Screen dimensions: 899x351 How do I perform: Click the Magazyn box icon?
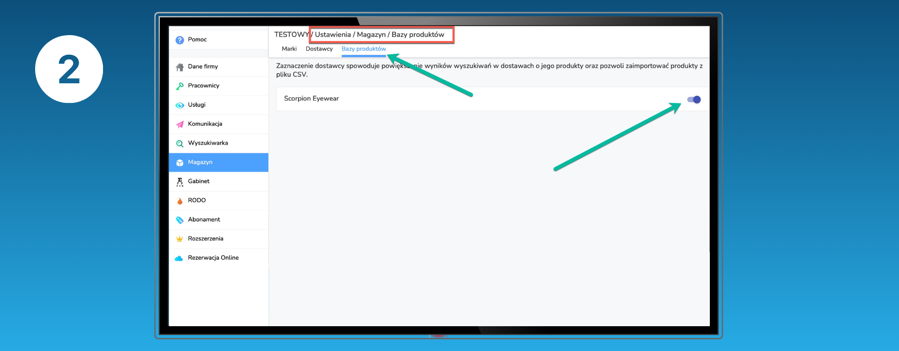coord(179,163)
